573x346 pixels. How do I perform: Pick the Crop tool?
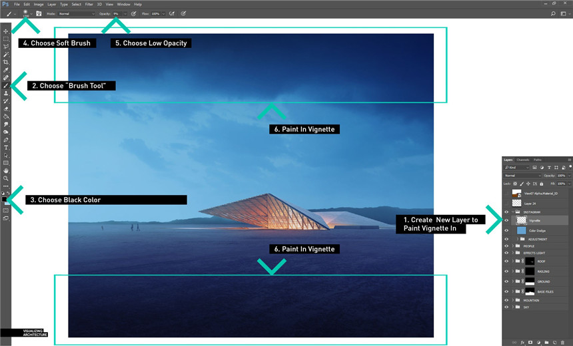[6, 62]
